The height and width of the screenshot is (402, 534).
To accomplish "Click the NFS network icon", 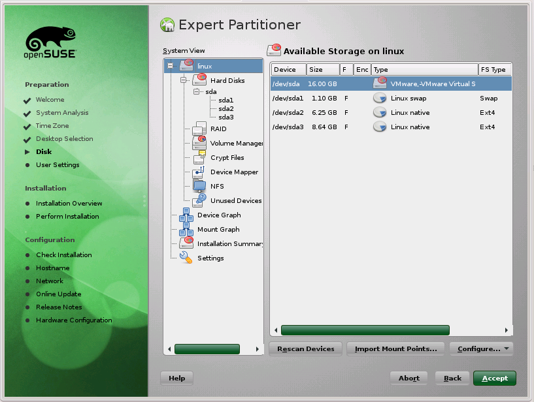I will (199, 186).
